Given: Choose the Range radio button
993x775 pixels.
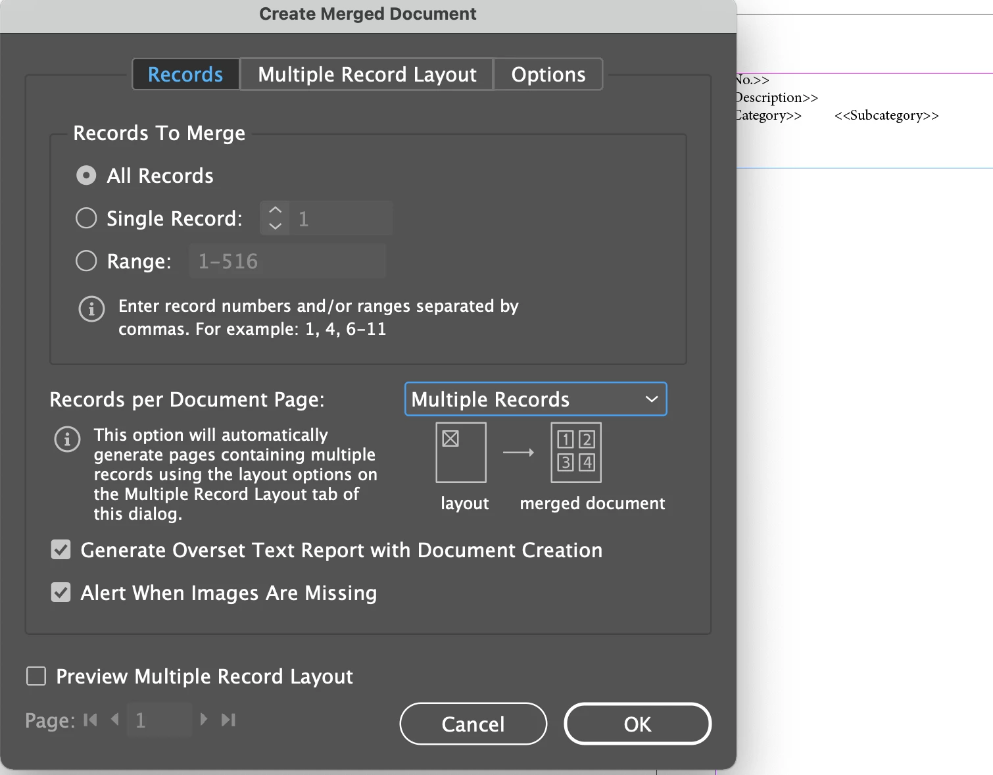Looking at the screenshot, I should click(x=86, y=261).
